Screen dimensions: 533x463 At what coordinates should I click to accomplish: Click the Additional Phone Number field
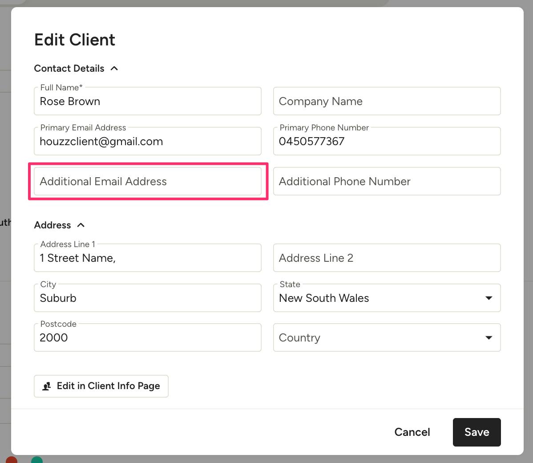(x=387, y=181)
